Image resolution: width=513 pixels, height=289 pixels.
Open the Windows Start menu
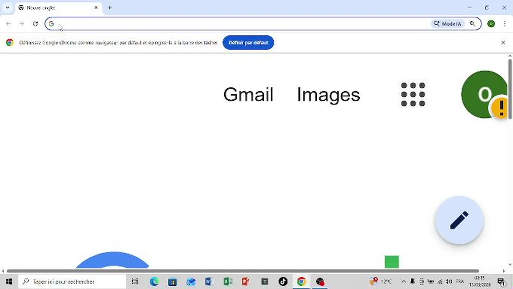click(x=9, y=281)
